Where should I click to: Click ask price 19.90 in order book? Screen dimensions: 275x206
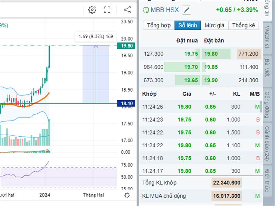point(211,80)
